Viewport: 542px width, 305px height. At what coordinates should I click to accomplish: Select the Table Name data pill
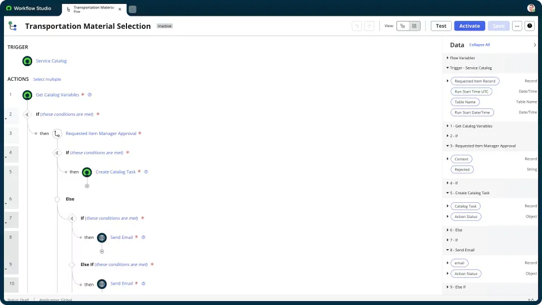pos(465,102)
